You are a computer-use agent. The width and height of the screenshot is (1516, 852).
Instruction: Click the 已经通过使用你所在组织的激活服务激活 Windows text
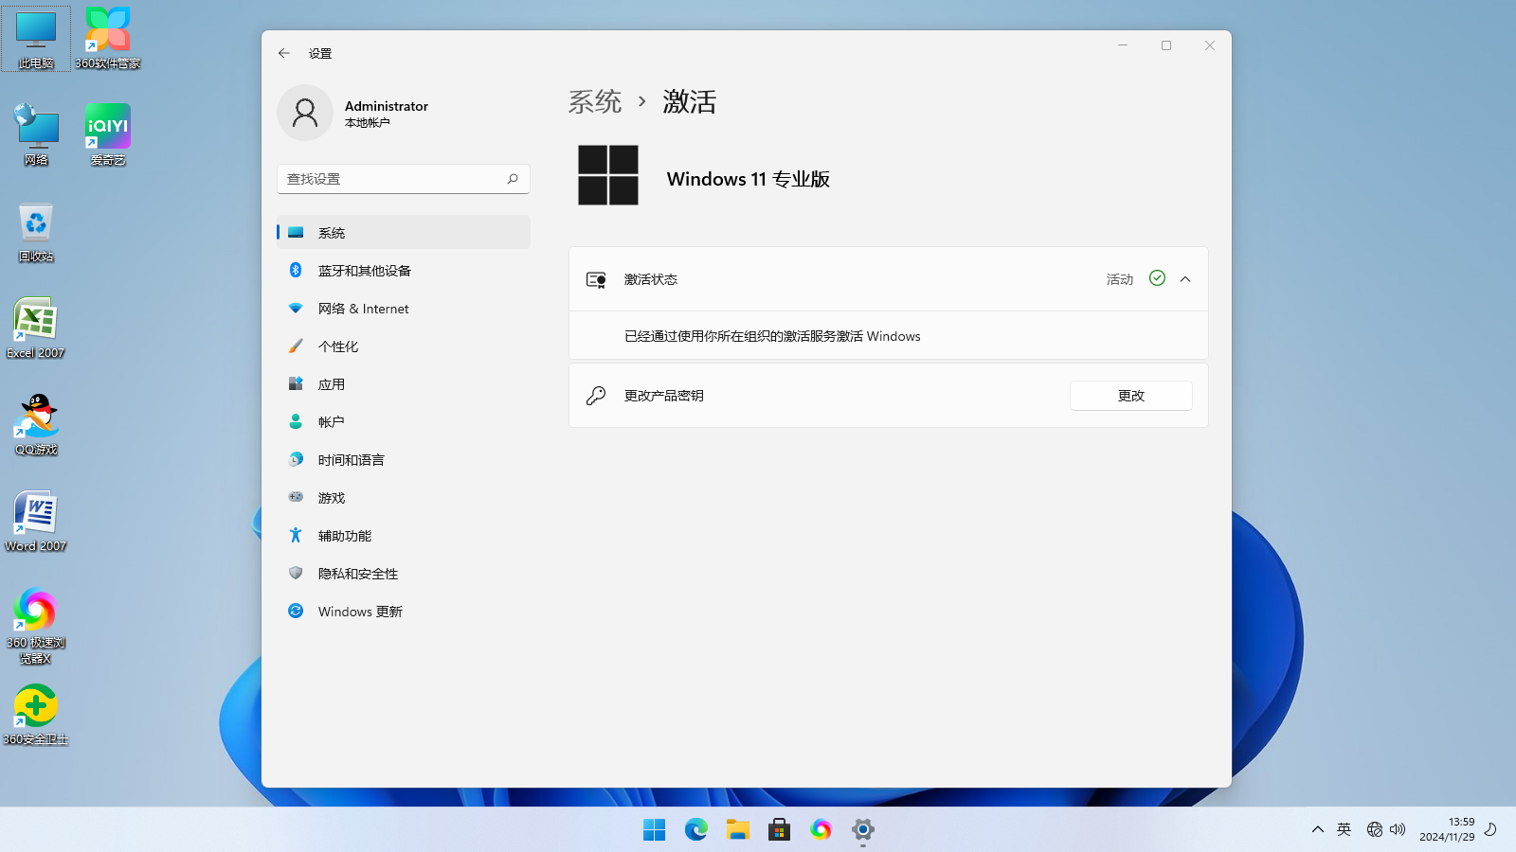pyautogui.click(x=772, y=336)
